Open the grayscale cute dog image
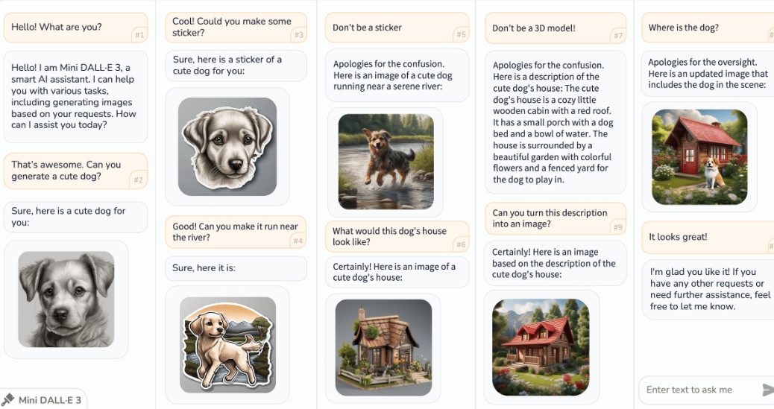This screenshot has width=774, height=409. [66, 299]
